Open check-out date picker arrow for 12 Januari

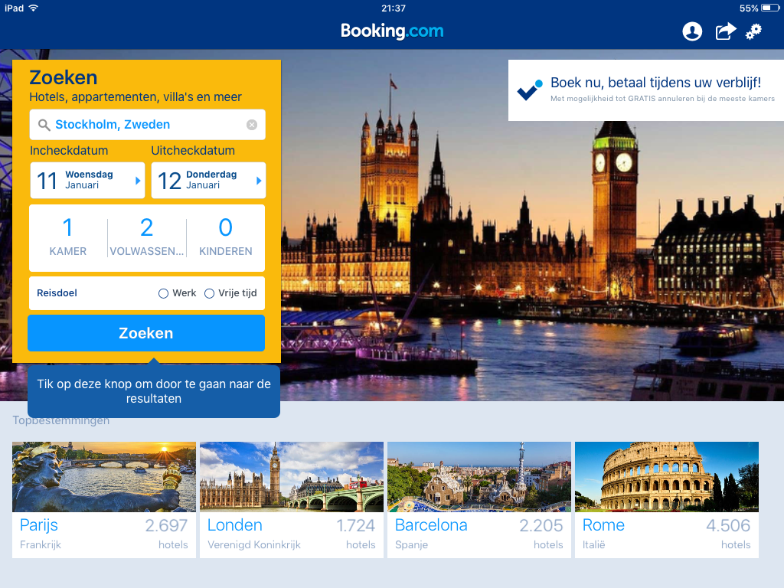pyautogui.click(x=259, y=181)
